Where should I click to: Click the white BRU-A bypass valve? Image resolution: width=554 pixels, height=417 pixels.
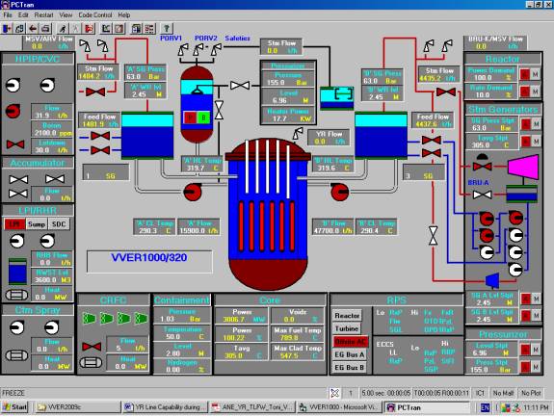pos(483,195)
